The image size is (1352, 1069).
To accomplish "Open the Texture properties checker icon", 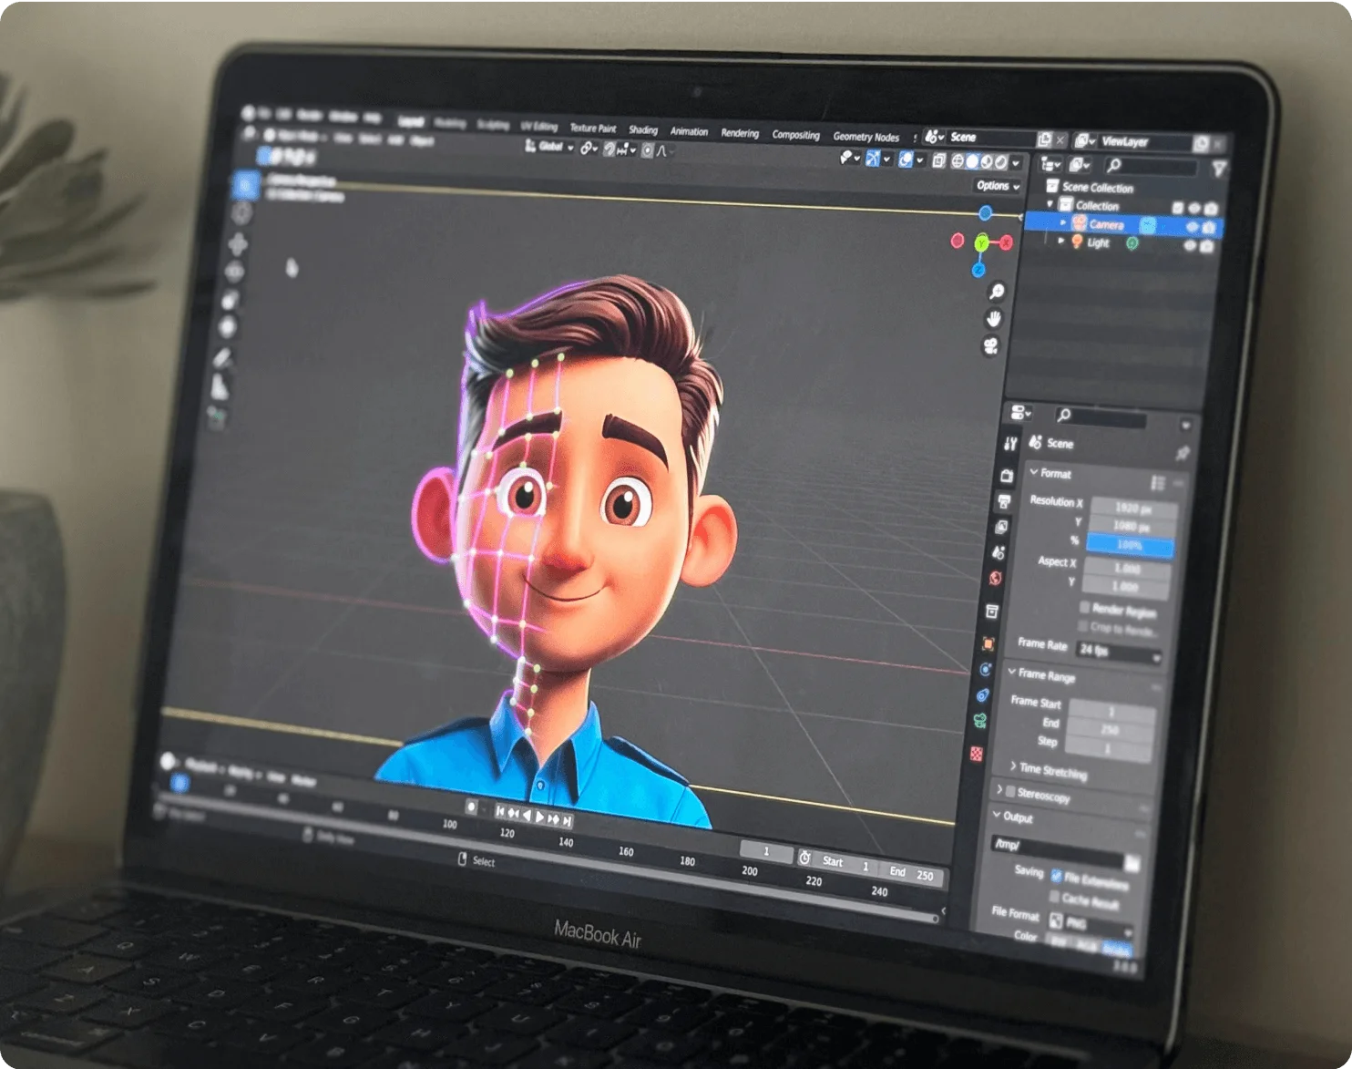I will click(x=977, y=754).
